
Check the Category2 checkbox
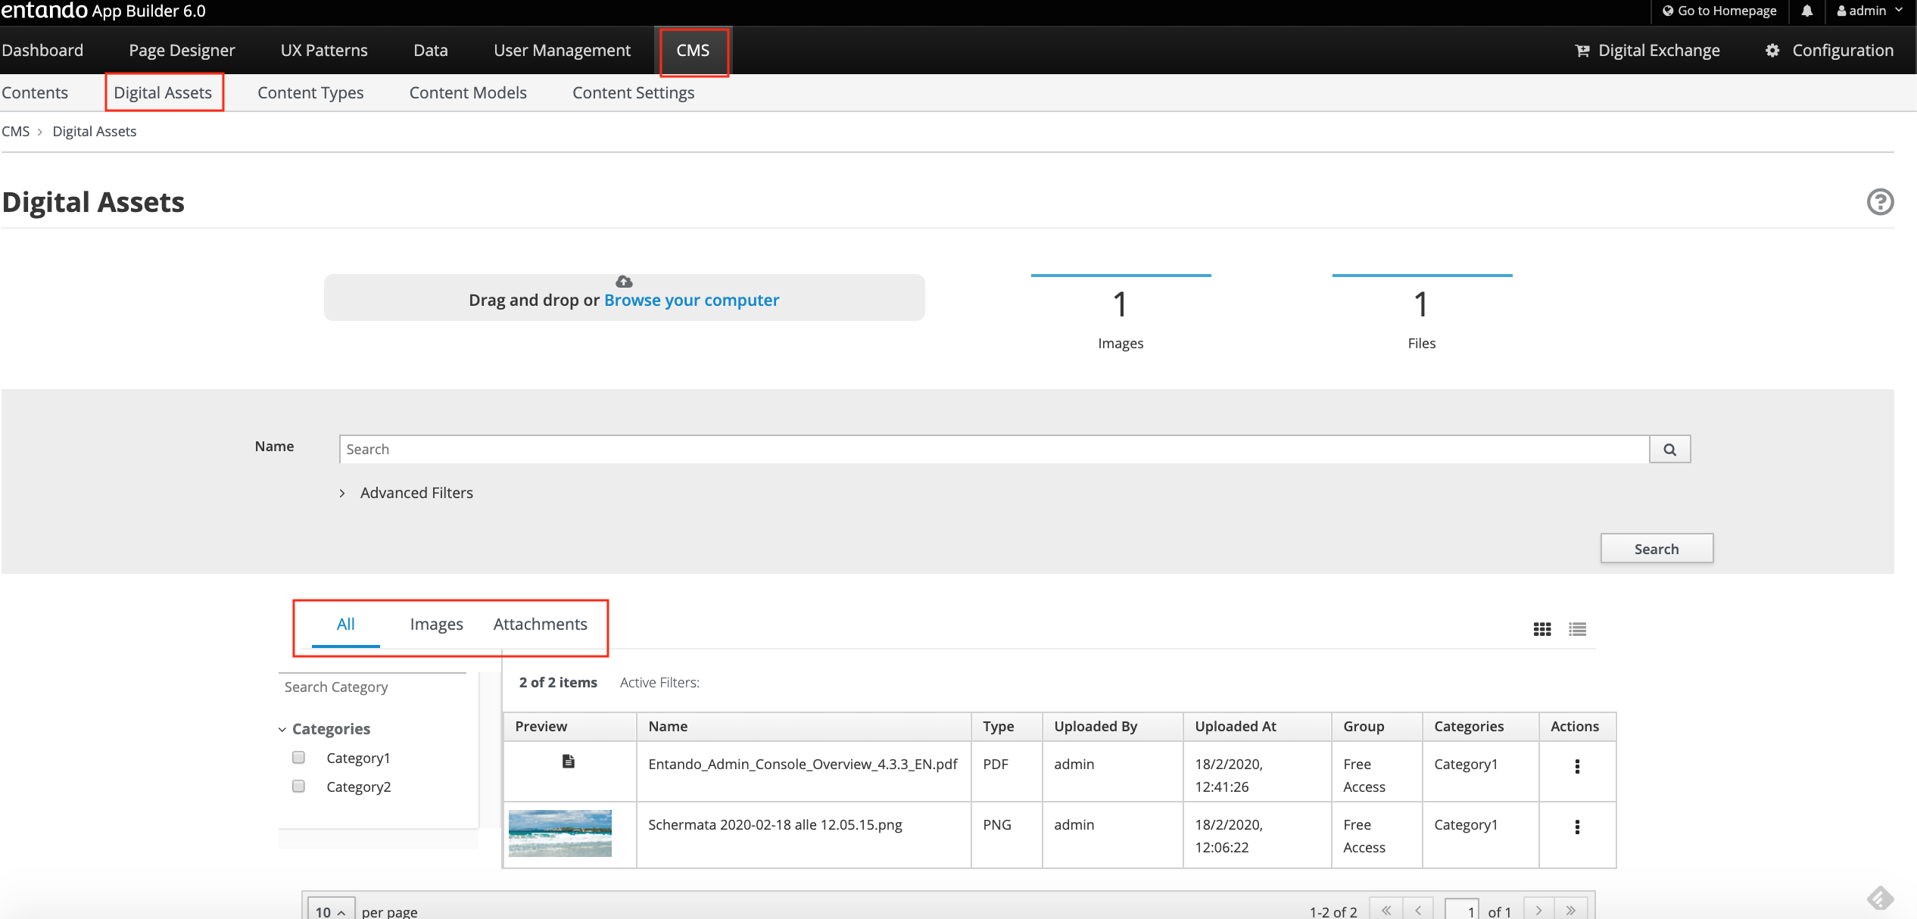coord(299,787)
